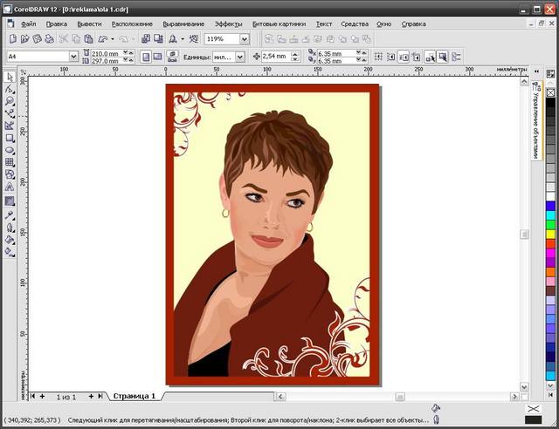
Task: Add a page after the current
Action: point(91,396)
